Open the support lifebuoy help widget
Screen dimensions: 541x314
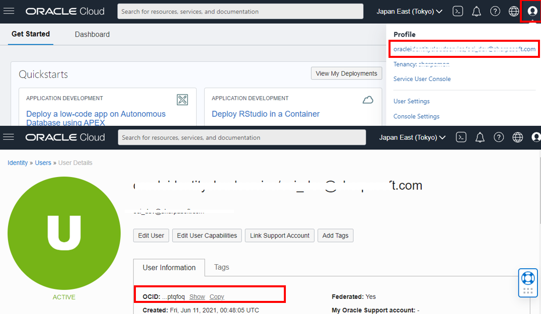click(528, 283)
